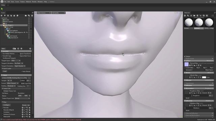This screenshot has width=216, height=121.
Task: Open Presets button in Maps section
Action: tap(26, 105)
